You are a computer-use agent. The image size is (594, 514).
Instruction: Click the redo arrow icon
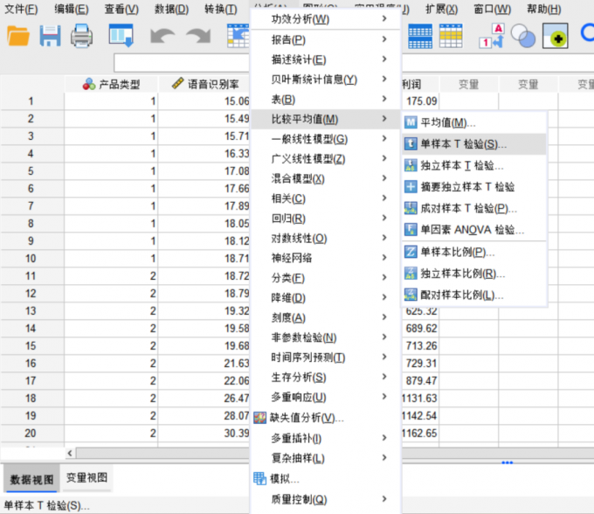[x=198, y=36]
